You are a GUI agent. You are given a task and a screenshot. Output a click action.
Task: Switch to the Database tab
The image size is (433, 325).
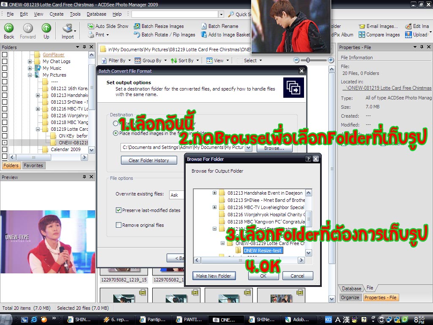click(351, 289)
